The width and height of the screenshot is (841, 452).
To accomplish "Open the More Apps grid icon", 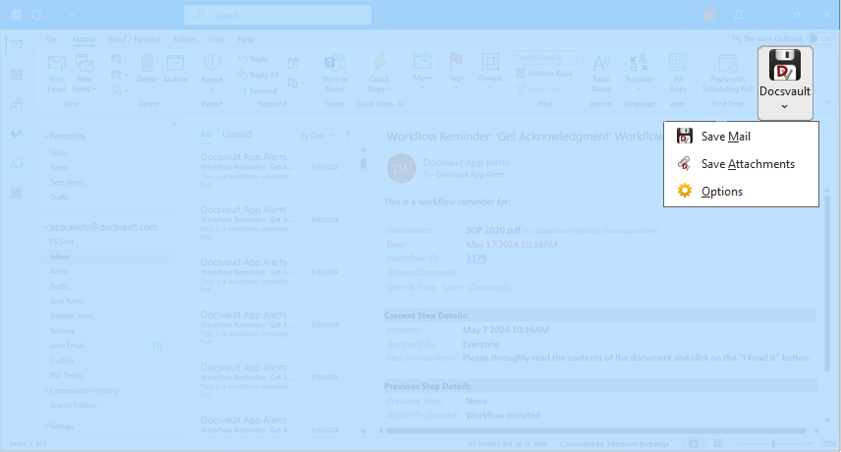I will pos(17,193).
